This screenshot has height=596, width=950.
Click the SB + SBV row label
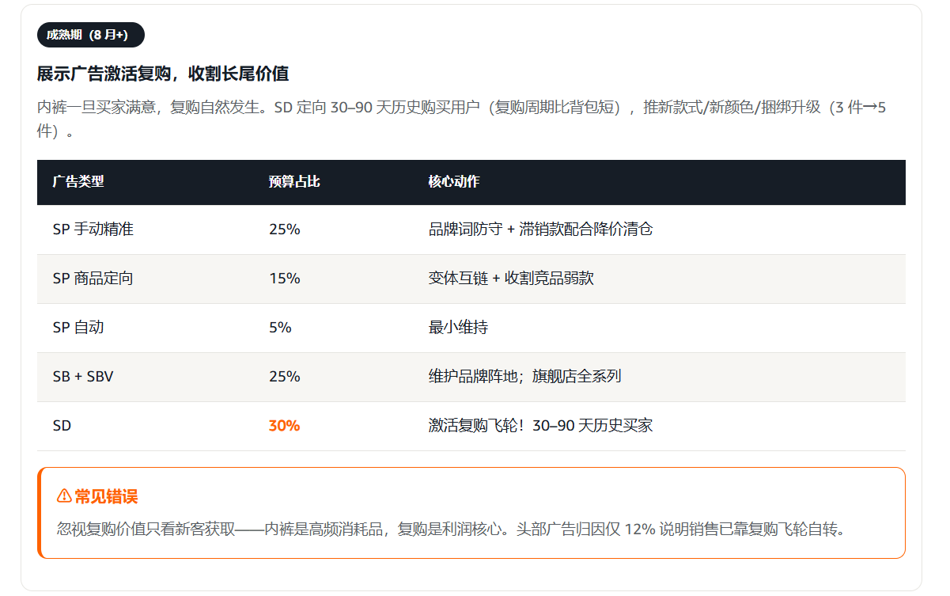[83, 377]
